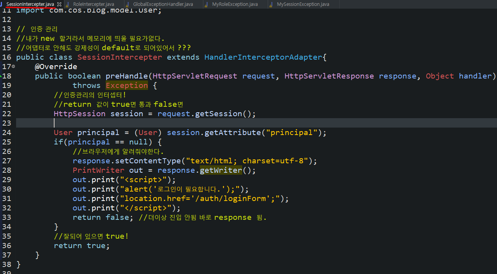Click the file icon on MyRoleException.java tab

pos(207,4)
